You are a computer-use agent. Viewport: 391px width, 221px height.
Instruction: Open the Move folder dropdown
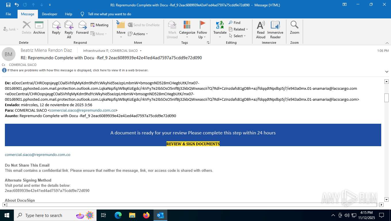click(121, 30)
